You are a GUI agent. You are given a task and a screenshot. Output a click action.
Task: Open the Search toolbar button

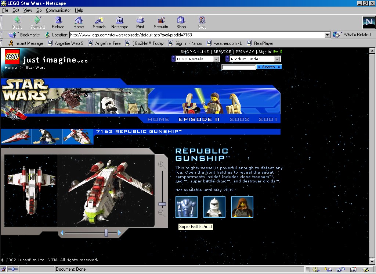coord(99,22)
